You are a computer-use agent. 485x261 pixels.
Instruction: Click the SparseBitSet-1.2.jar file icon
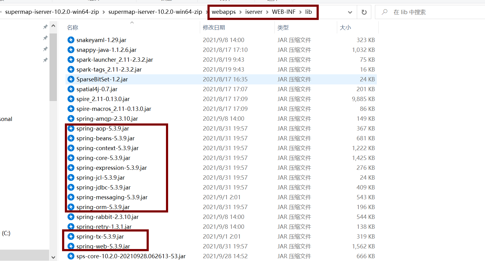(71, 79)
